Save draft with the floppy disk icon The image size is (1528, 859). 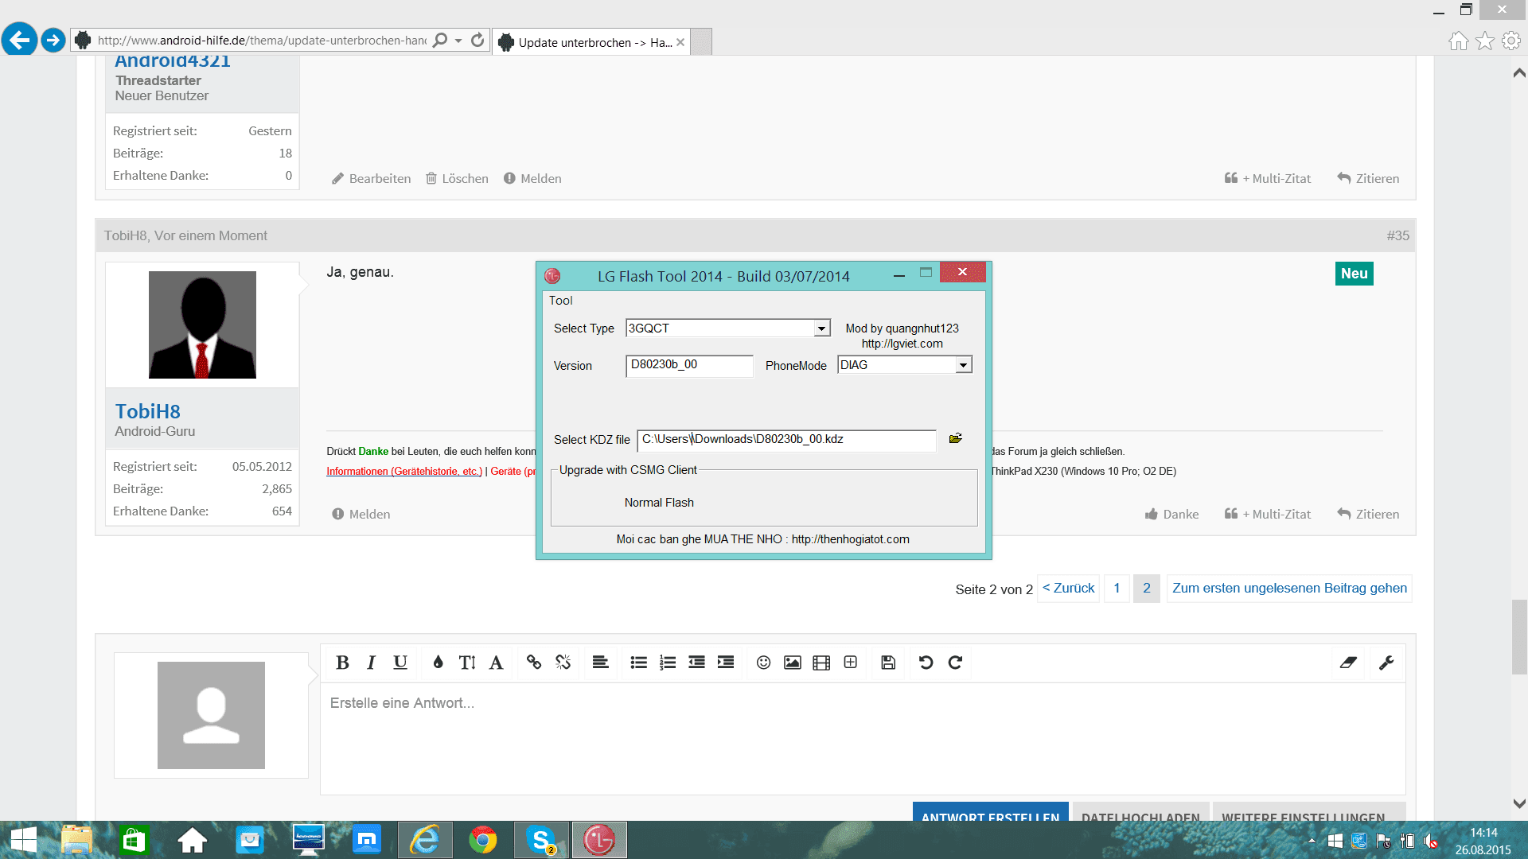coord(888,663)
